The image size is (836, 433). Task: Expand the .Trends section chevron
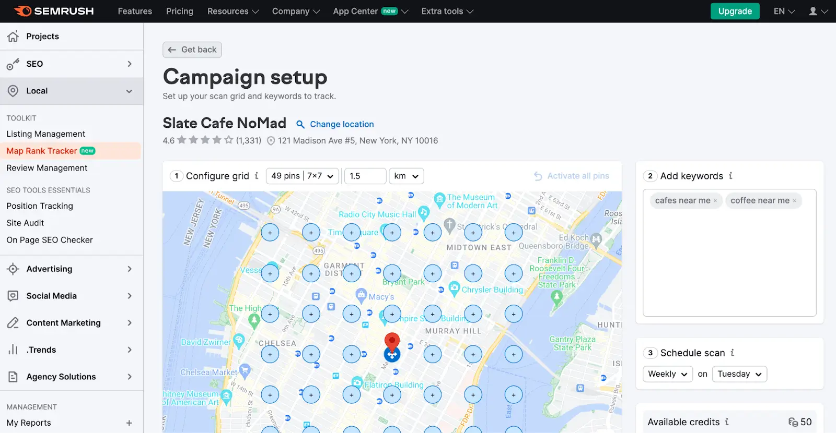tap(130, 350)
